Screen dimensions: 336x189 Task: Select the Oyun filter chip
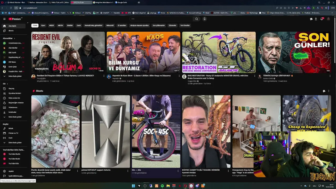tap(43, 25)
